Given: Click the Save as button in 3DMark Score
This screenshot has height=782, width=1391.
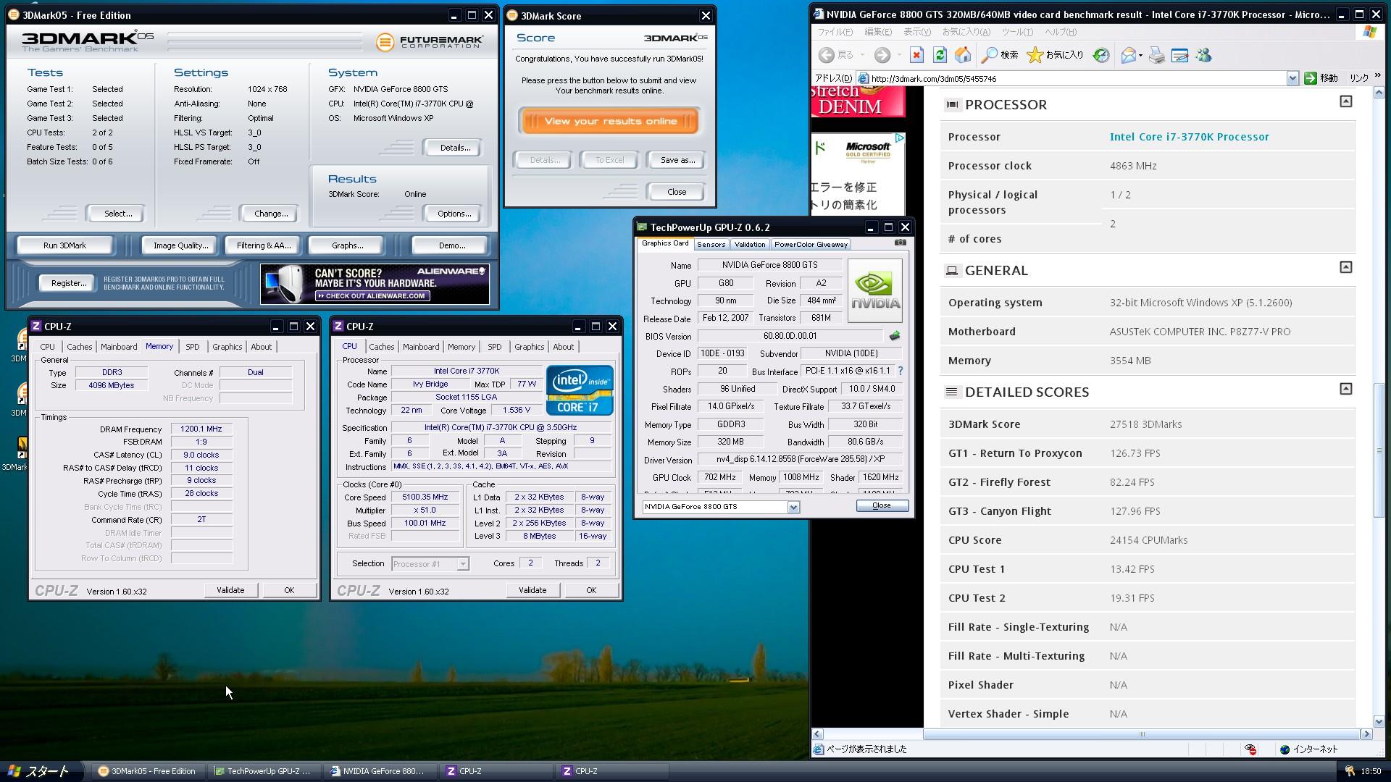Looking at the screenshot, I should coord(677,160).
